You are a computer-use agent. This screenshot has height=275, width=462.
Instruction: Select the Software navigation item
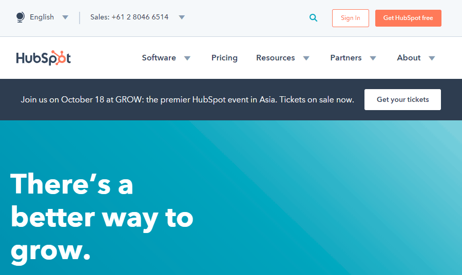coord(159,57)
